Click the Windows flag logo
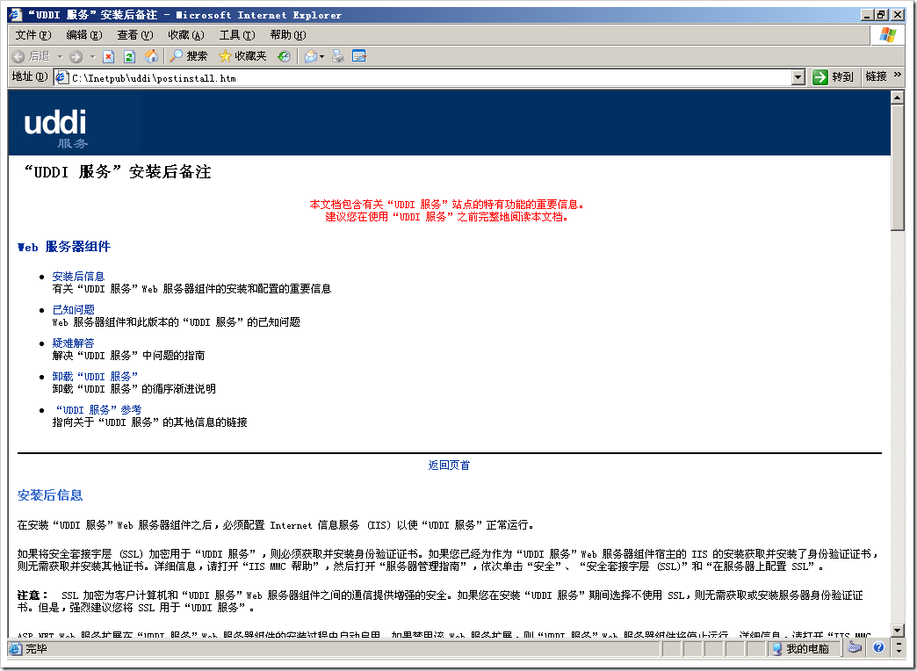Screen dimensions: 917x671 (x=888, y=34)
